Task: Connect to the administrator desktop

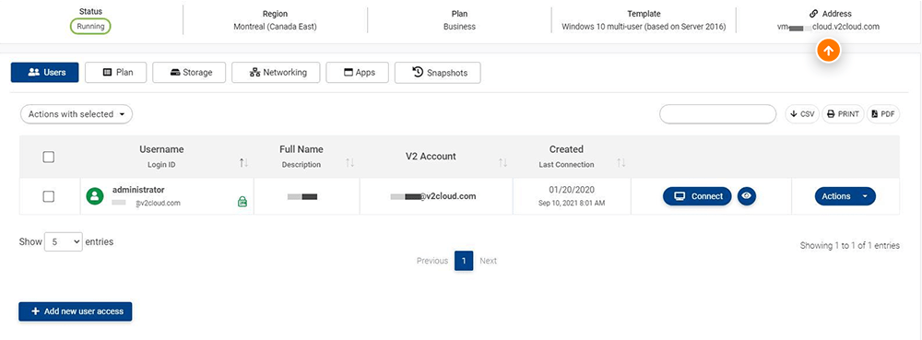Action: tap(697, 196)
